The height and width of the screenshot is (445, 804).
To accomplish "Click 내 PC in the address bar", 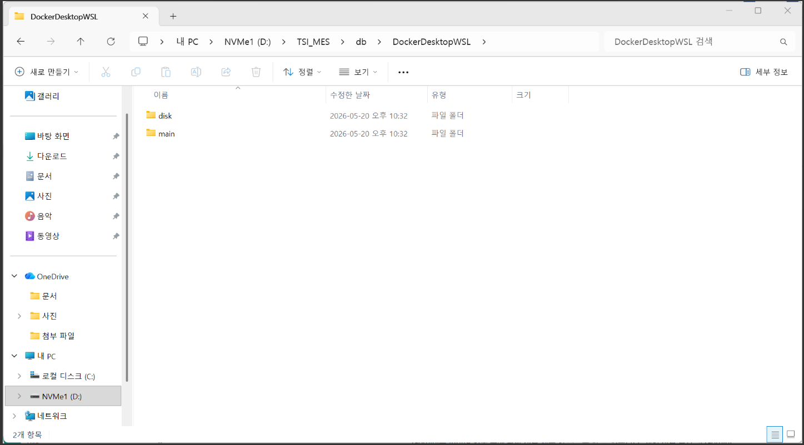I will (186, 42).
